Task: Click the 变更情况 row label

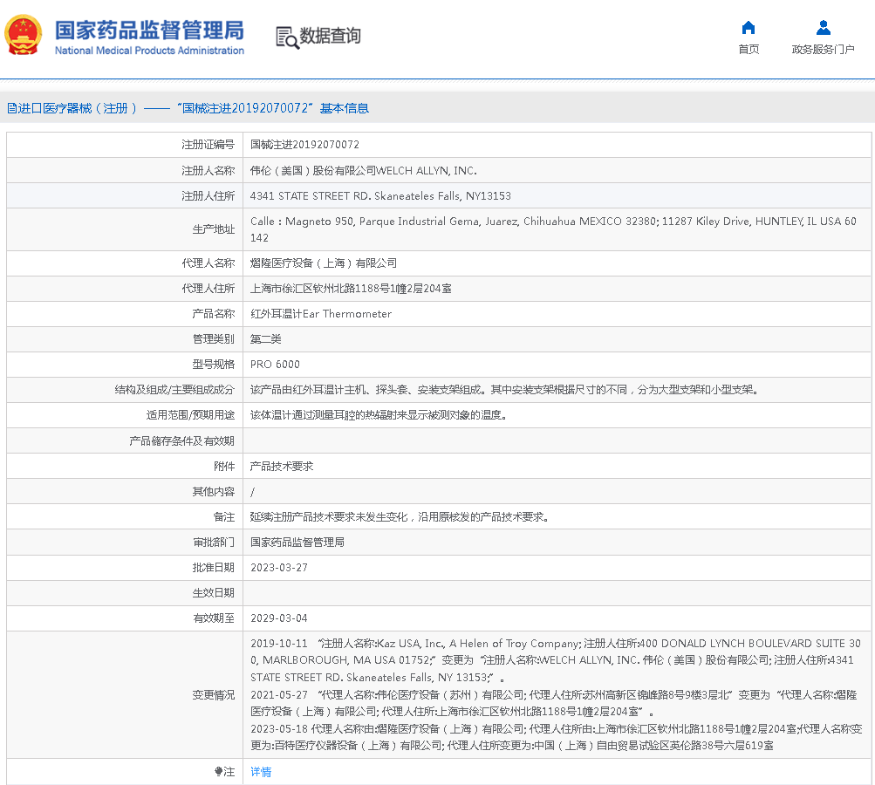Action: [213, 695]
